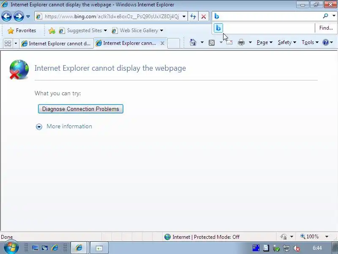Open the search provider options dropdown arrow
Screen dimensions: 338x254
click(x=334, y=16)
